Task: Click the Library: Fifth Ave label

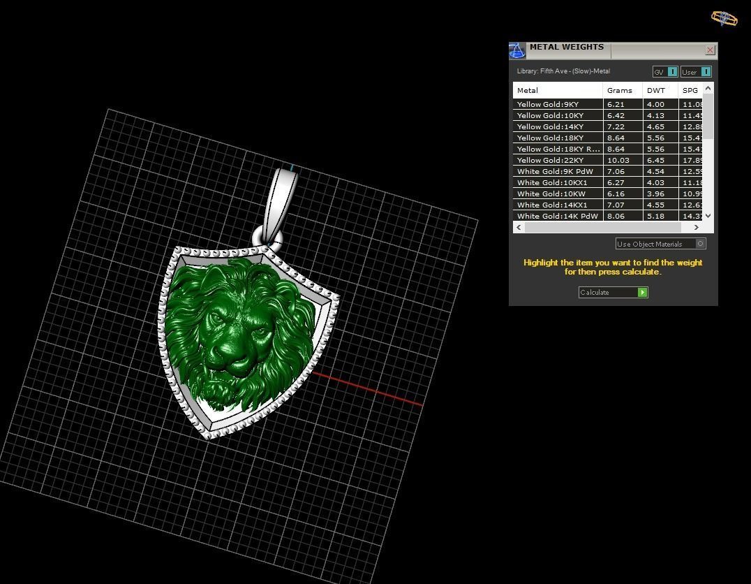Action: [563, 71]
